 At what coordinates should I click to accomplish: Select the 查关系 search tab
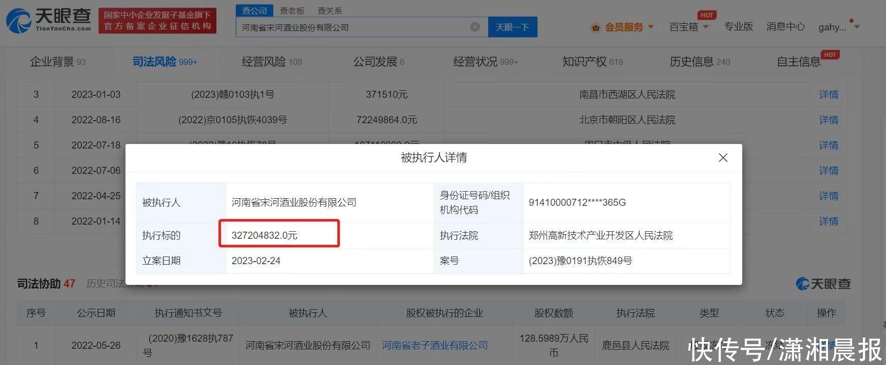[330, 10]
